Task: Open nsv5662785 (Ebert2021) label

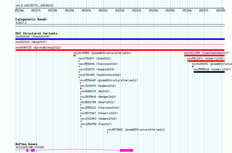Action: point(98,102)
